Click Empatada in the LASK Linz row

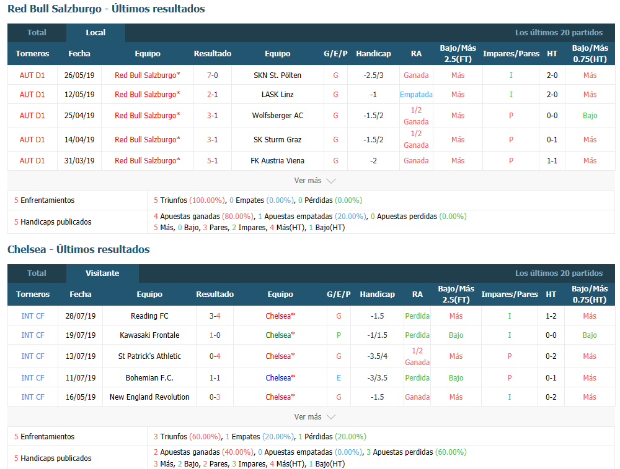[x=416, y=95]
